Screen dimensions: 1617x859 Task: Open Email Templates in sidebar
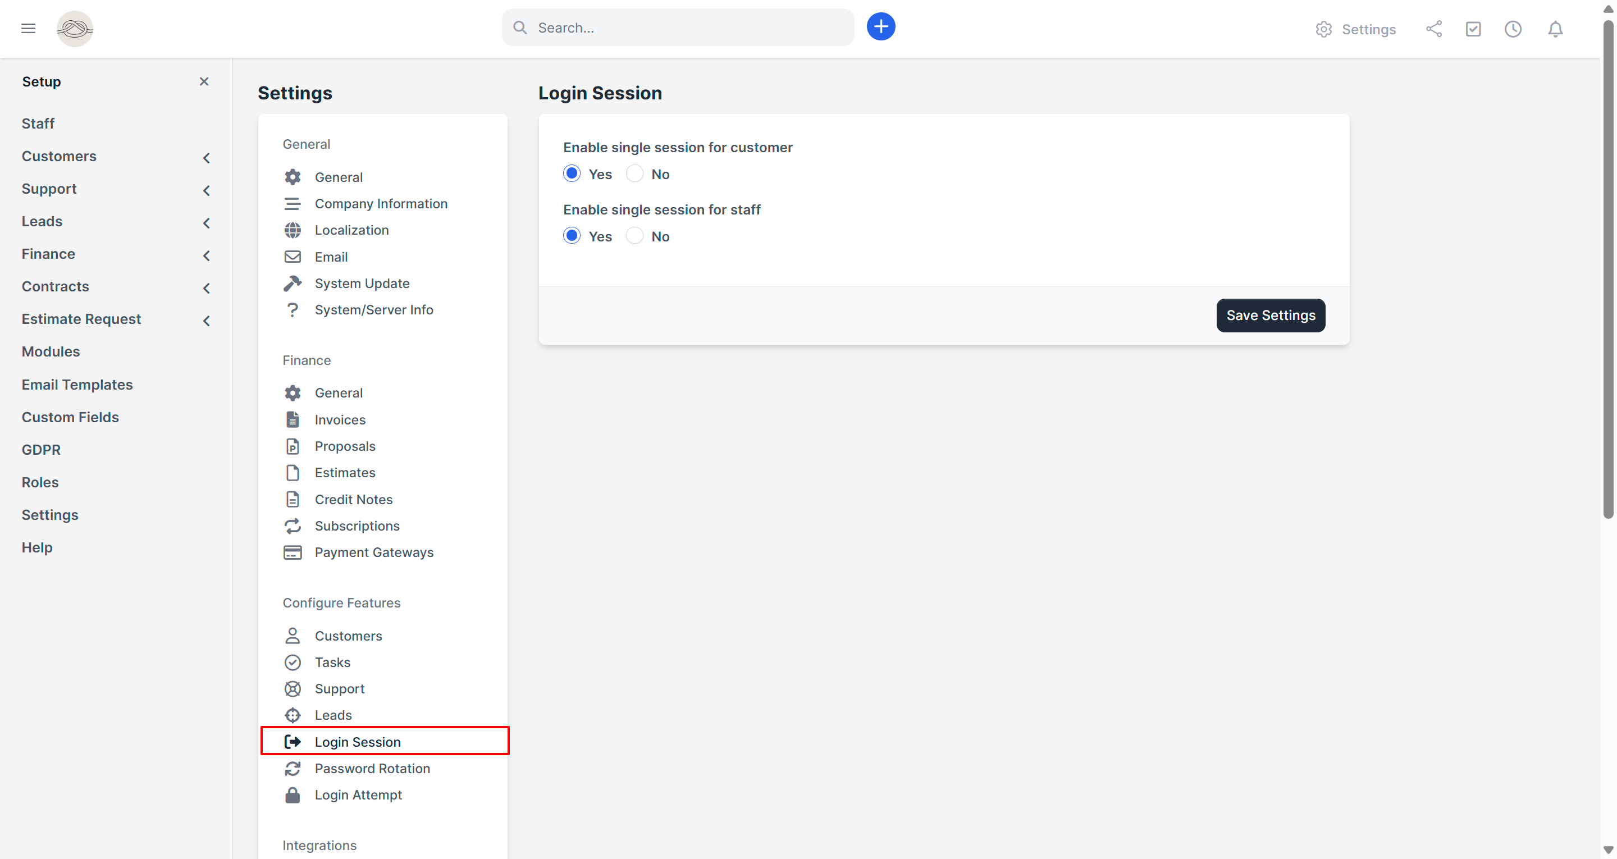point(77,384)
